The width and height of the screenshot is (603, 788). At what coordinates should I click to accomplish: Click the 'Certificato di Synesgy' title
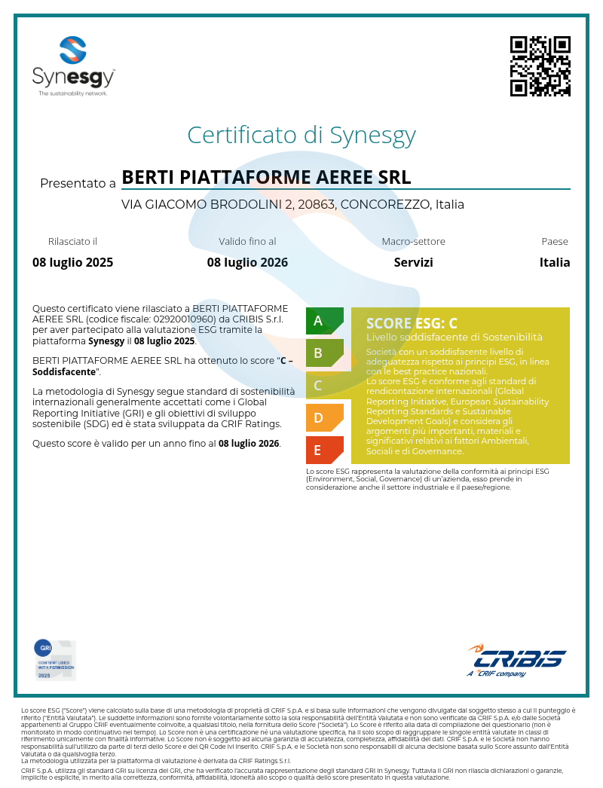[301, 135]
